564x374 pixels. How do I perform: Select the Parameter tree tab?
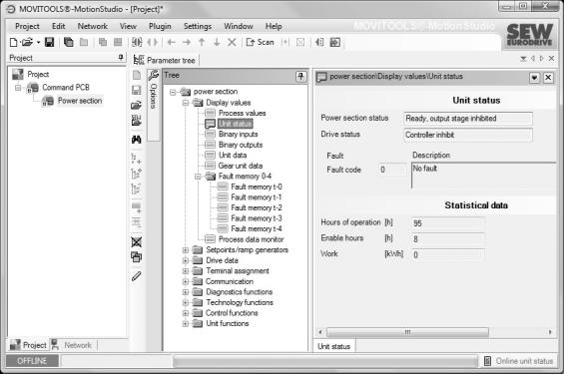point(165,60)
